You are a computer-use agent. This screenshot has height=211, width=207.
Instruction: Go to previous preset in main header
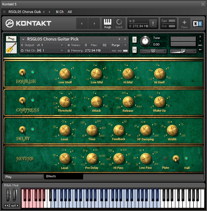82,24
